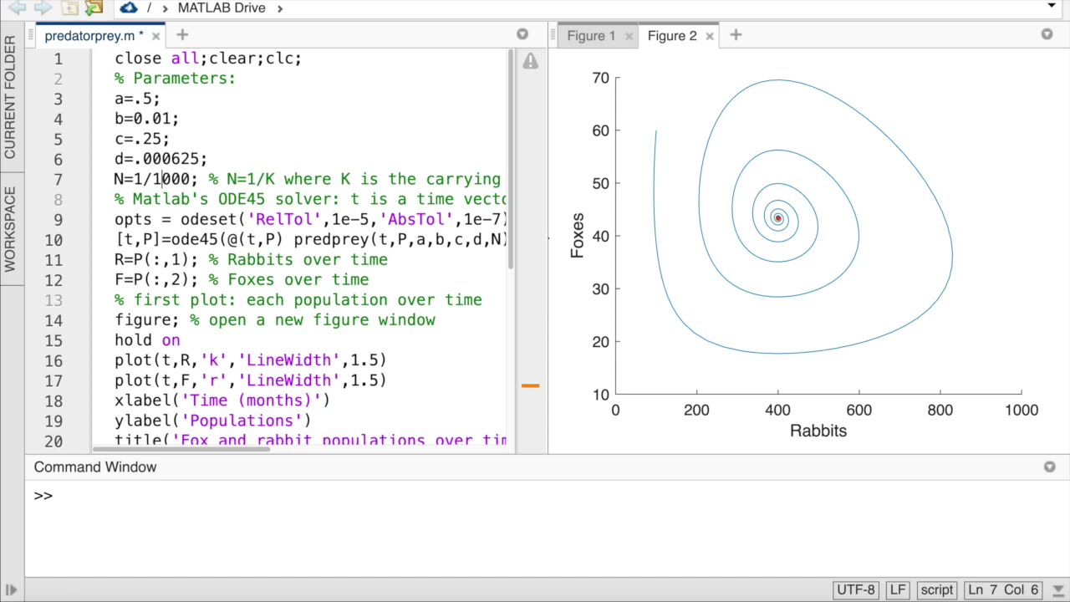Click the Foxes y-axis label
Image resolution: width=1070 pixels, height=602 pixels.
(x=577, y=235)
